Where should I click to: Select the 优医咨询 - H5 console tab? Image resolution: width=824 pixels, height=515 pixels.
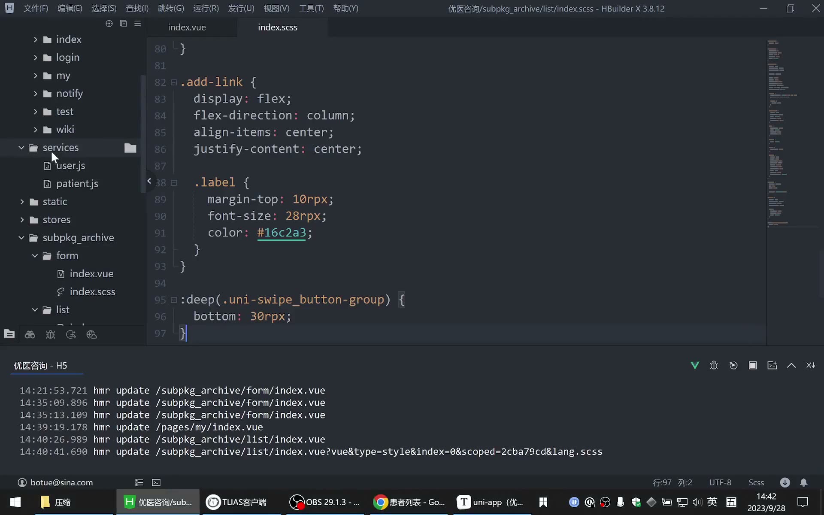[x=40, y=365]
